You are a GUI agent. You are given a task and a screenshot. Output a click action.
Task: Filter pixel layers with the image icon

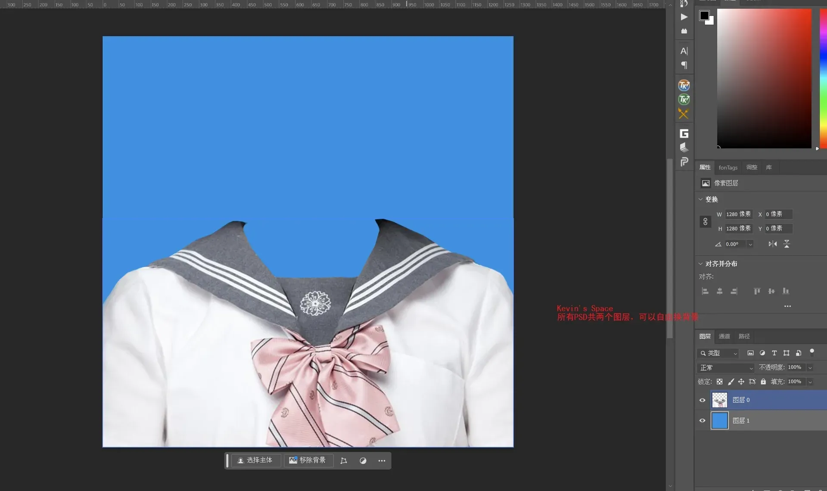click(751, 353)
